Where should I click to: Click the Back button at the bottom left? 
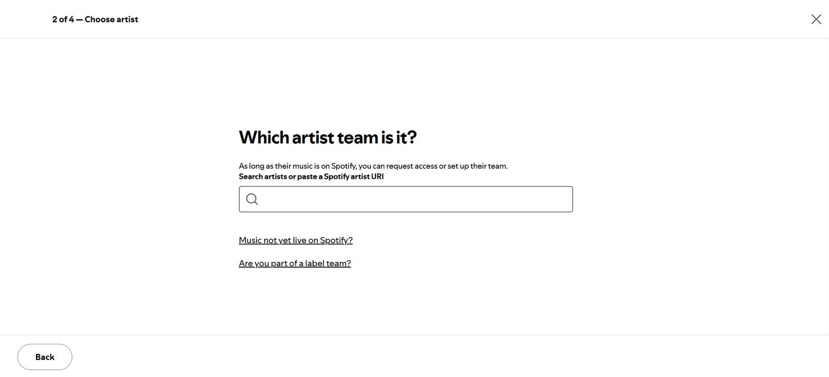tap(45, 357)
